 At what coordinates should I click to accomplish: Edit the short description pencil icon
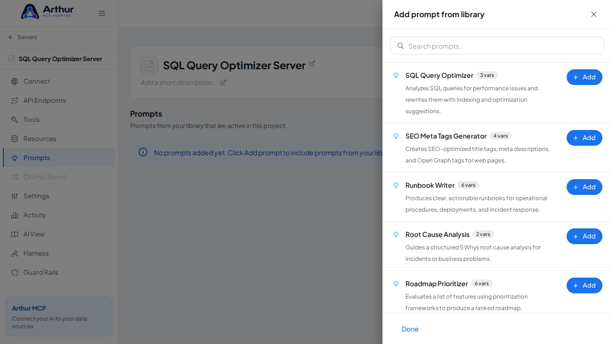[223, 82]
